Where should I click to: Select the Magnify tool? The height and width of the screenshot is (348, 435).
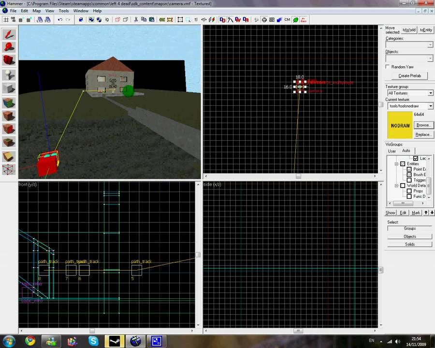[9, 47]
